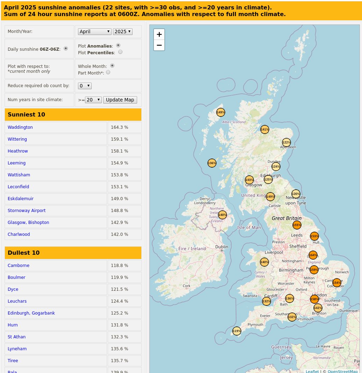Open the Waddington site link
The height and width of the screenshot is (373, 362).
(x=20, y=127)
